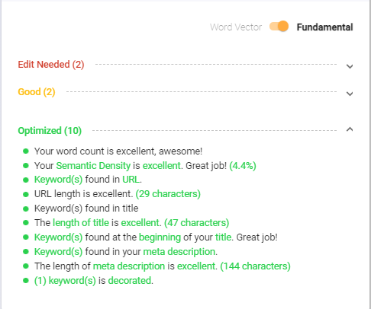Select the Word Vector mode label
The height and width of the screenshot is (309, 371).
point(236,27)
